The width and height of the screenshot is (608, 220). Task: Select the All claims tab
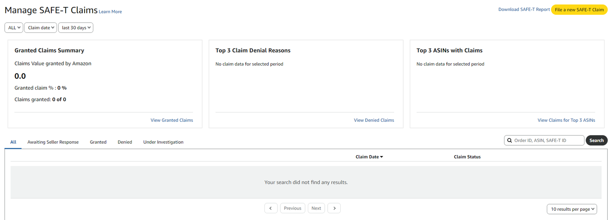pyautogui.click(x=13, y=142)
